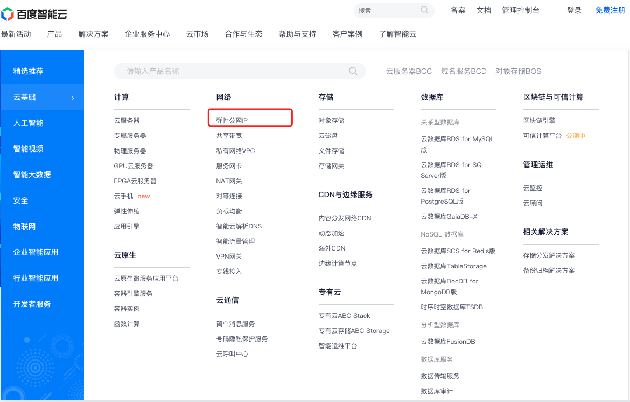This screenshot has height=402, width=630.
Task: Select 企业智能应用 in the sidebar
Action: [36, 252]
